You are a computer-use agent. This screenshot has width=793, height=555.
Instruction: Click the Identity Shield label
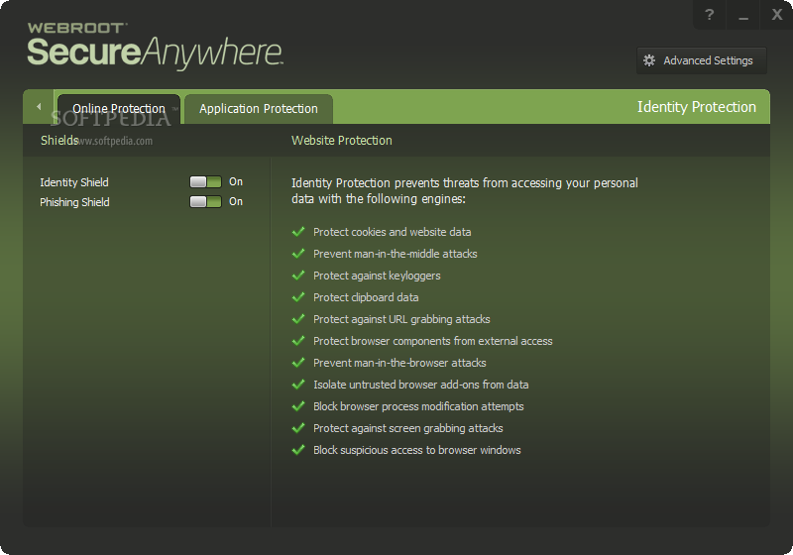coord(74,182)
